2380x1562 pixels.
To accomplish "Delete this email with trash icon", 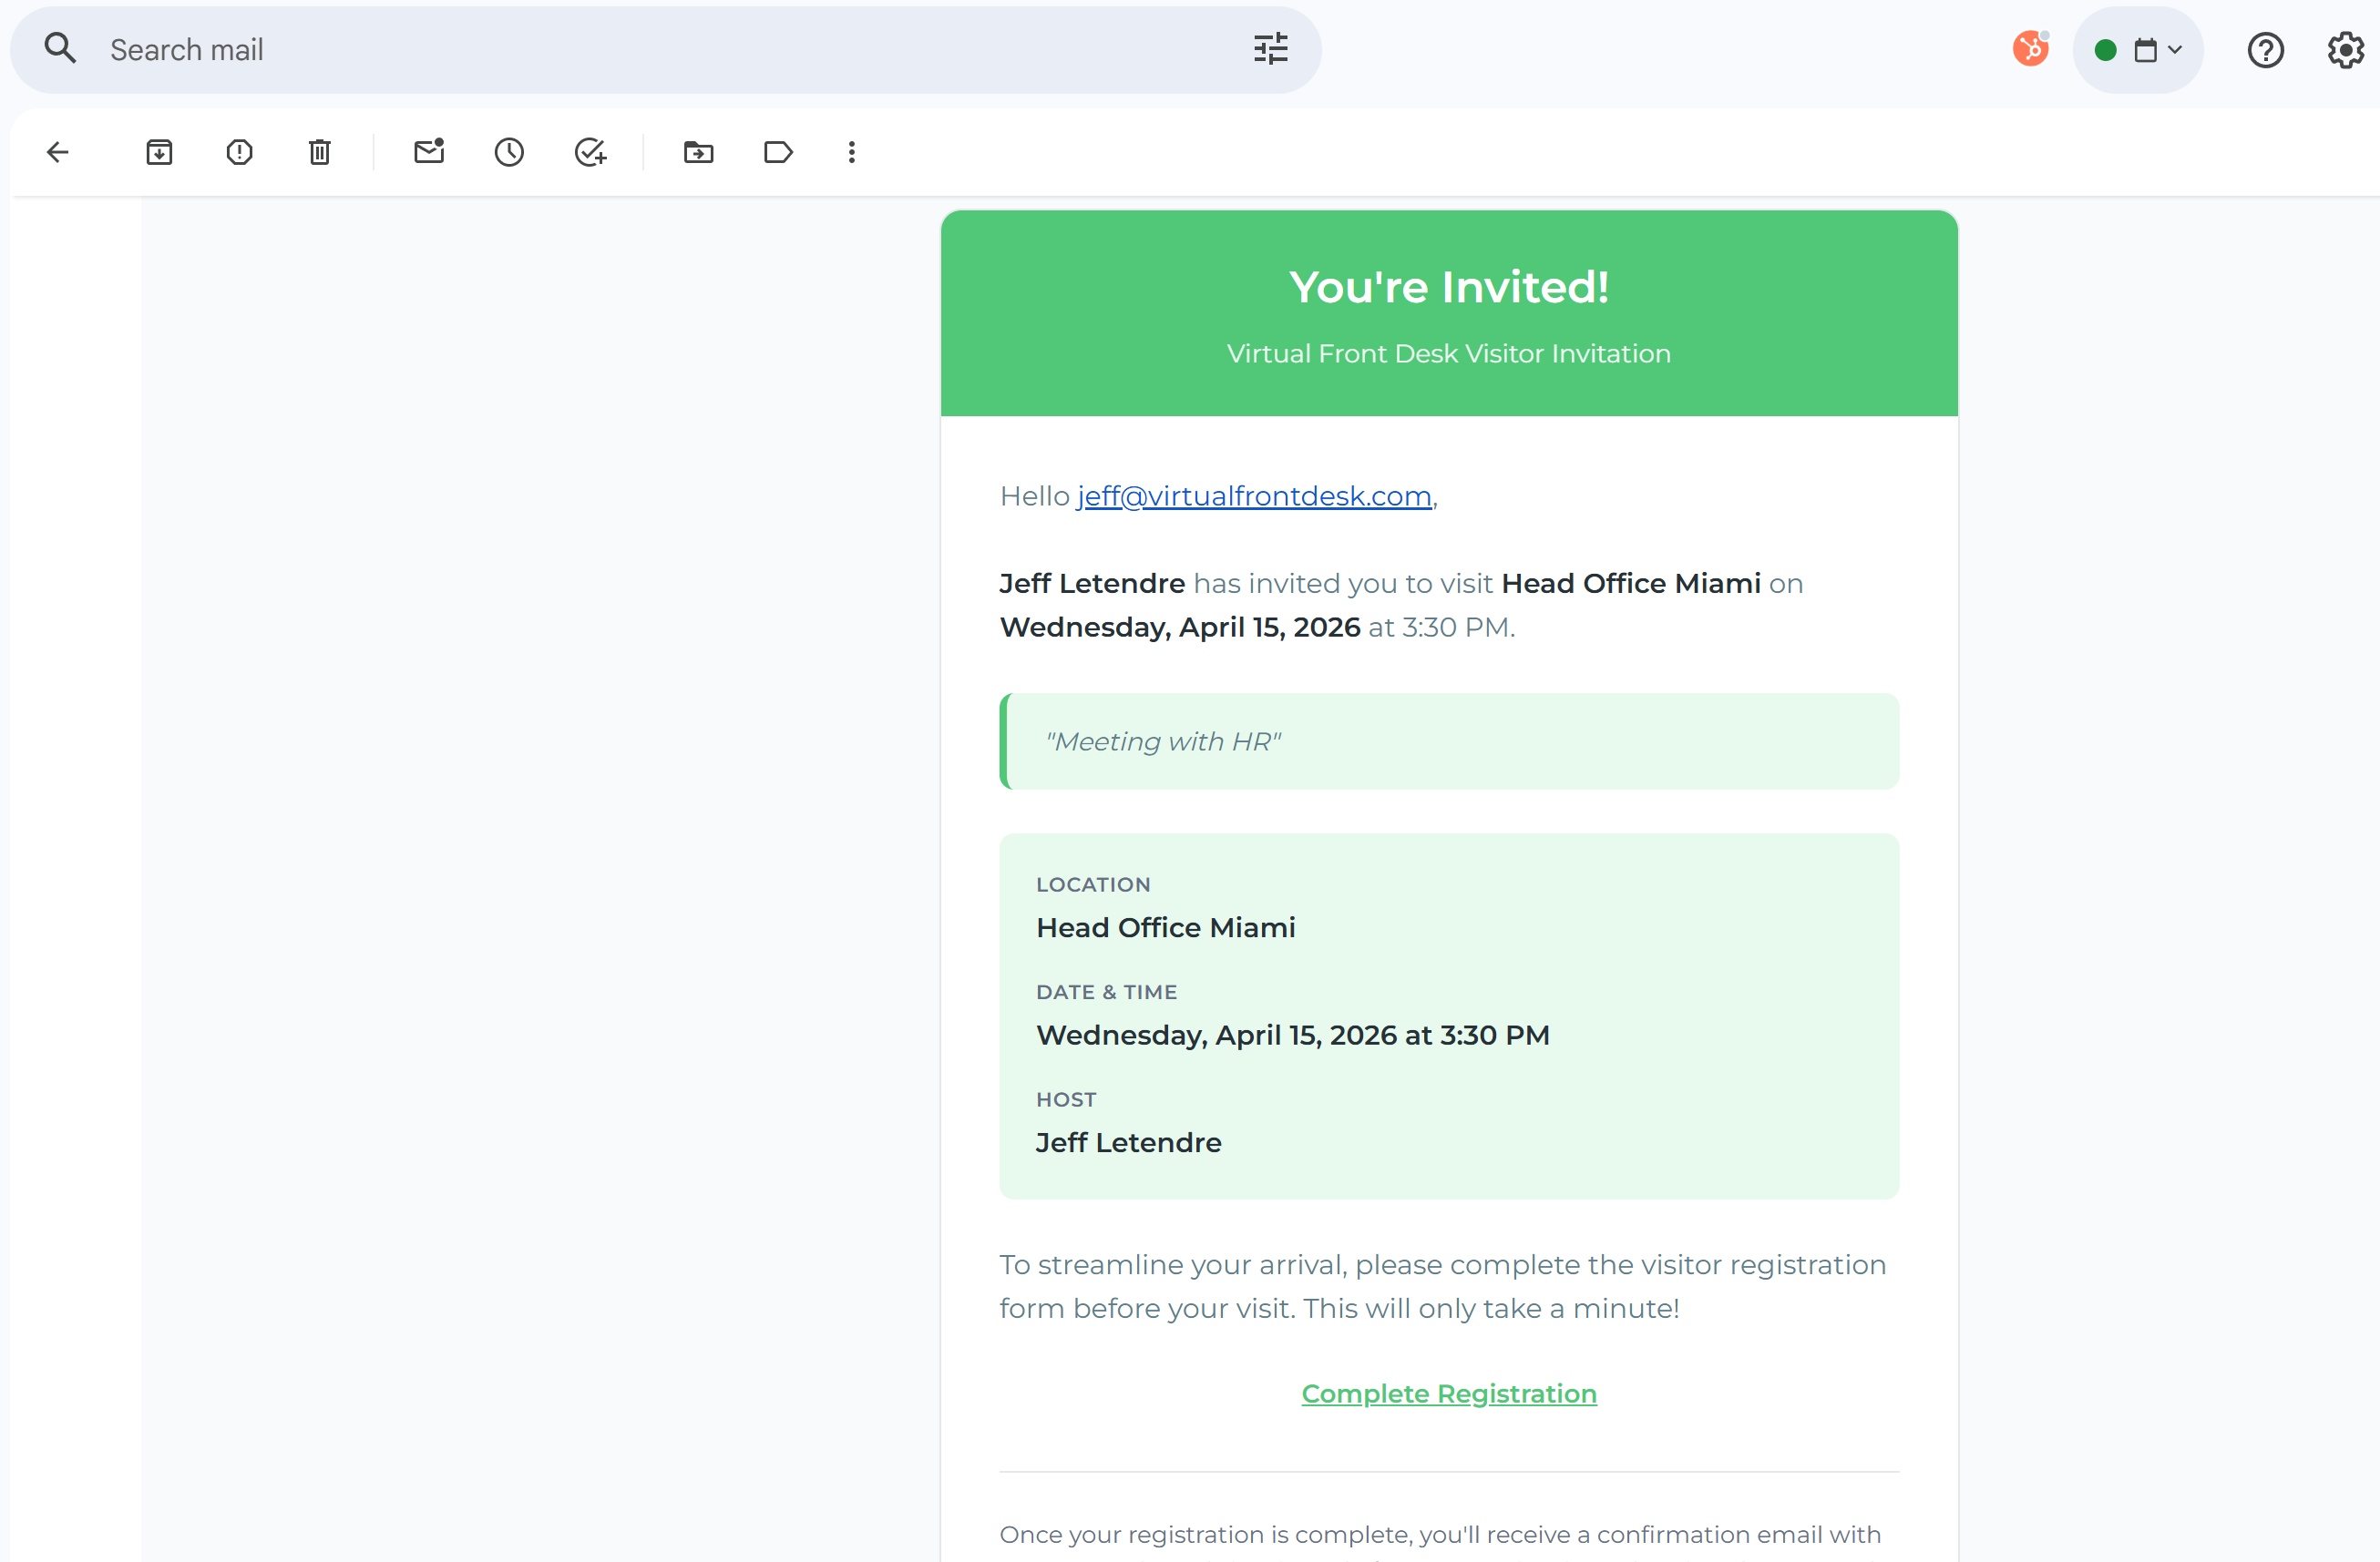I will click(319, 152).
